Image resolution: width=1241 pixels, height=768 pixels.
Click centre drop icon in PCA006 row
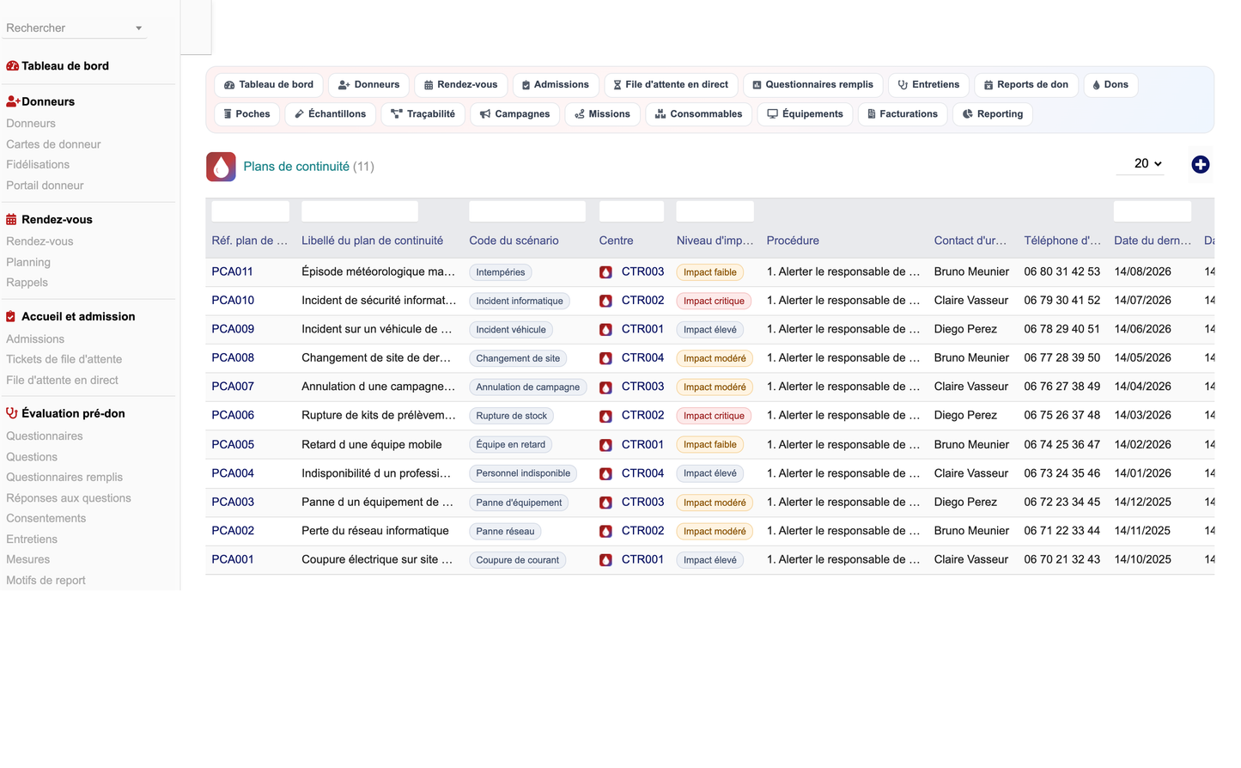(605, 416)
